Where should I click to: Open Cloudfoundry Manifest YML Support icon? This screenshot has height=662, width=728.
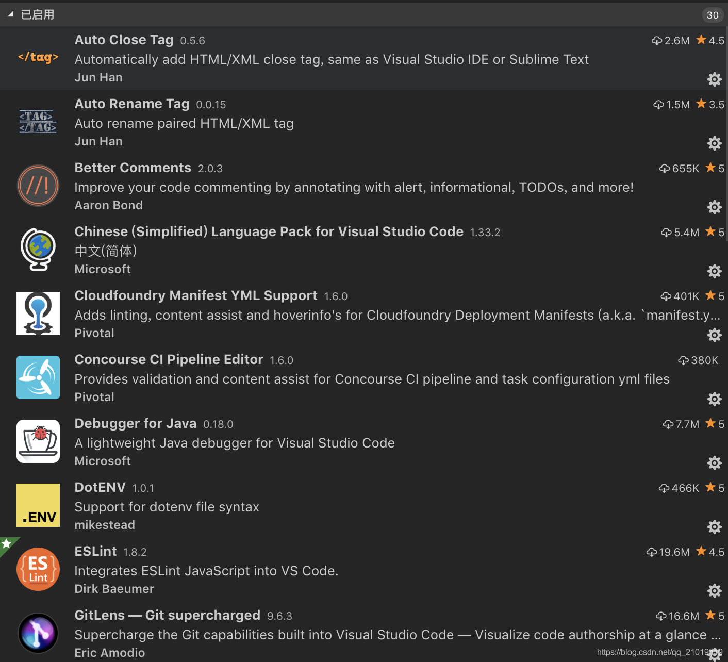(x=38, y=313)
